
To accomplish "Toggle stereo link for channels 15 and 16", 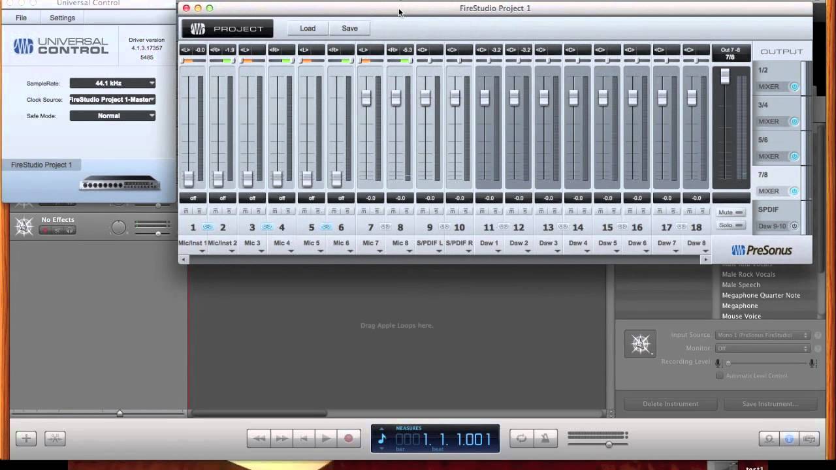I will (x=622, y=227).
